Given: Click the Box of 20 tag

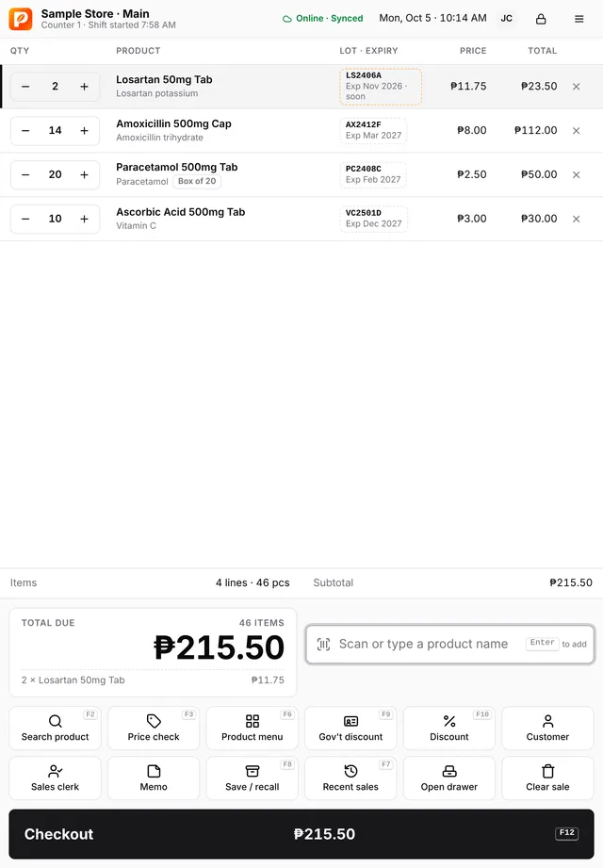Looking at the screenshot, I should (197, 182).
